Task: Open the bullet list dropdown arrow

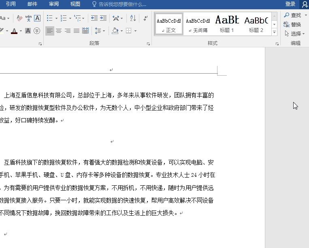Action: point(55,18)
